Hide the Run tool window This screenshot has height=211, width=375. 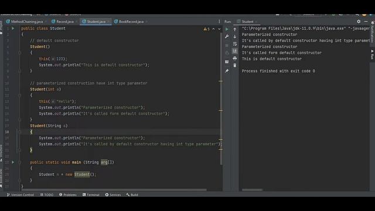click(x=366, y=22)
